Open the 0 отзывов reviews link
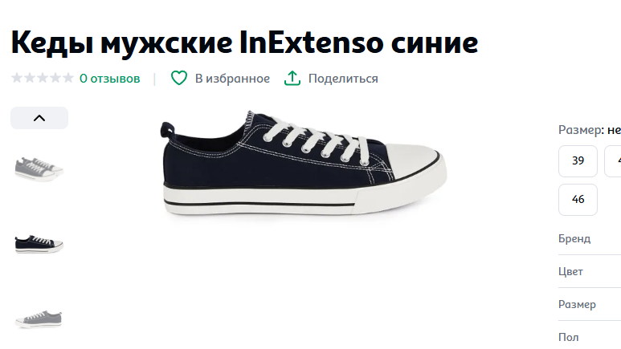This screenshot has width=621, height=349. point(110,79)
